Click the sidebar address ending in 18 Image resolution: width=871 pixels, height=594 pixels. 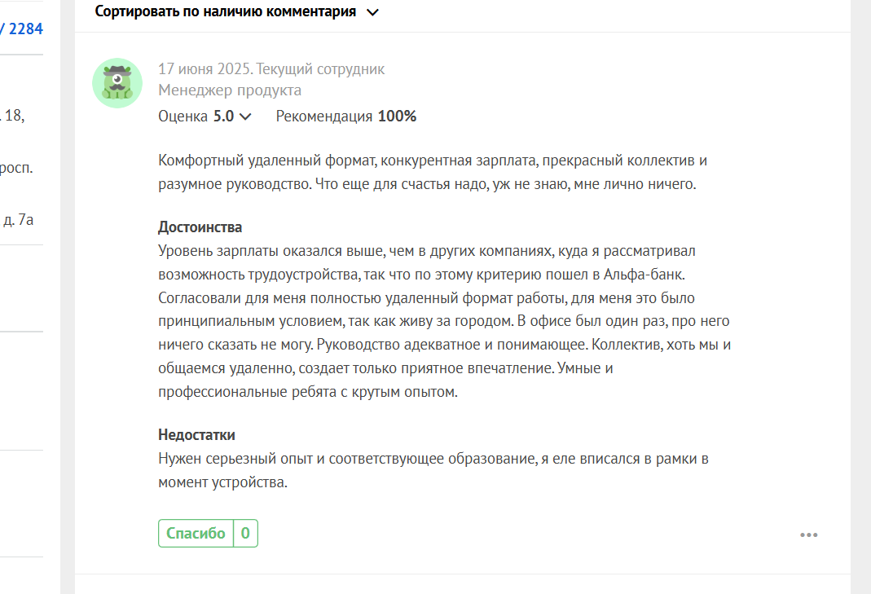[x=13, y=116]
